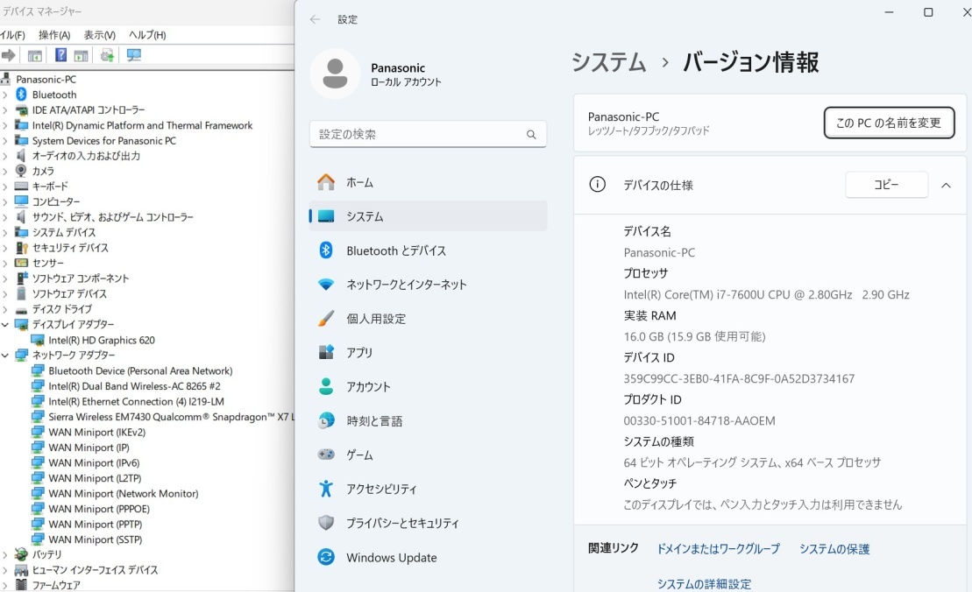Open the 表示(V) menu in Device Manager
This screenshot has height=592, width=972.
[x=100, y=35]
